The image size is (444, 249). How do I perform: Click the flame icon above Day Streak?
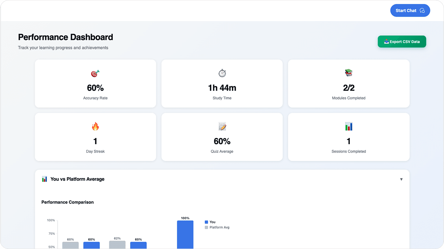(x=95, y=126)
